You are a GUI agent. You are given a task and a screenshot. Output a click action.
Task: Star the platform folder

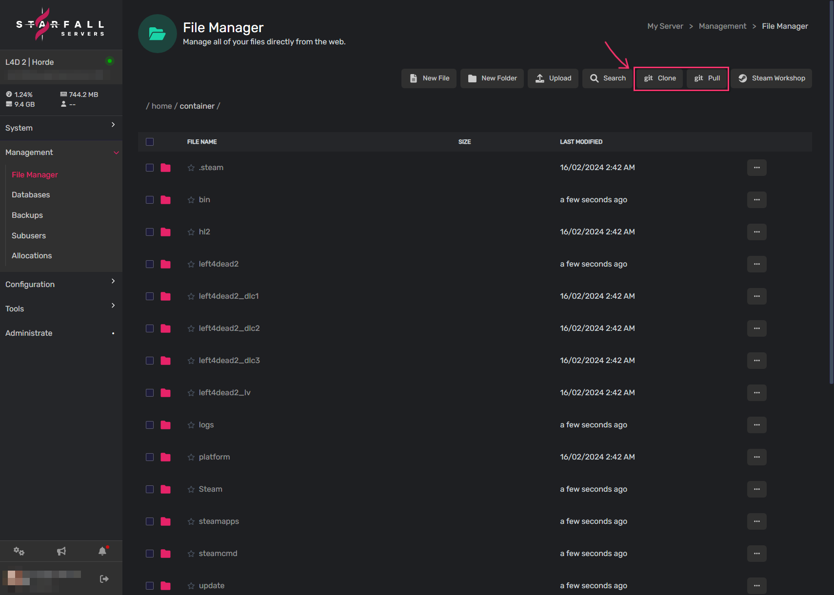191,457
